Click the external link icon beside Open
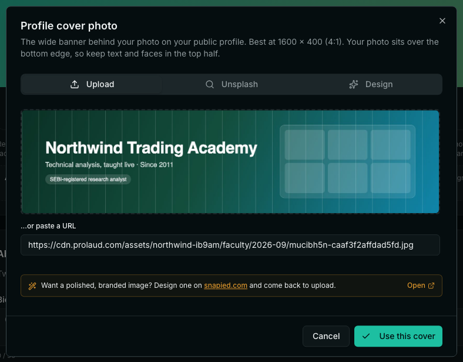The height and width of the screenshot is (362, 463). (x=431, y=285)
